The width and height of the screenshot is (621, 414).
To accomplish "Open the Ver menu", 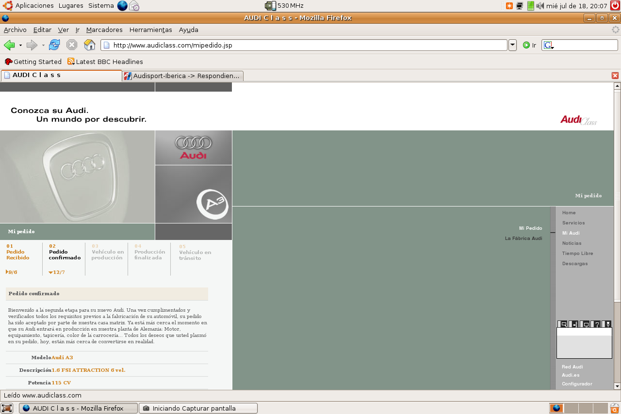I will pyautogui.click(x=64, y=30).
